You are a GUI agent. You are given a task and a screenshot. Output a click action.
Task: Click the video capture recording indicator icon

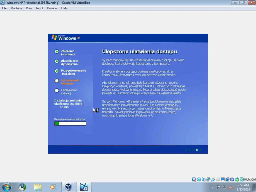(227, 179)
